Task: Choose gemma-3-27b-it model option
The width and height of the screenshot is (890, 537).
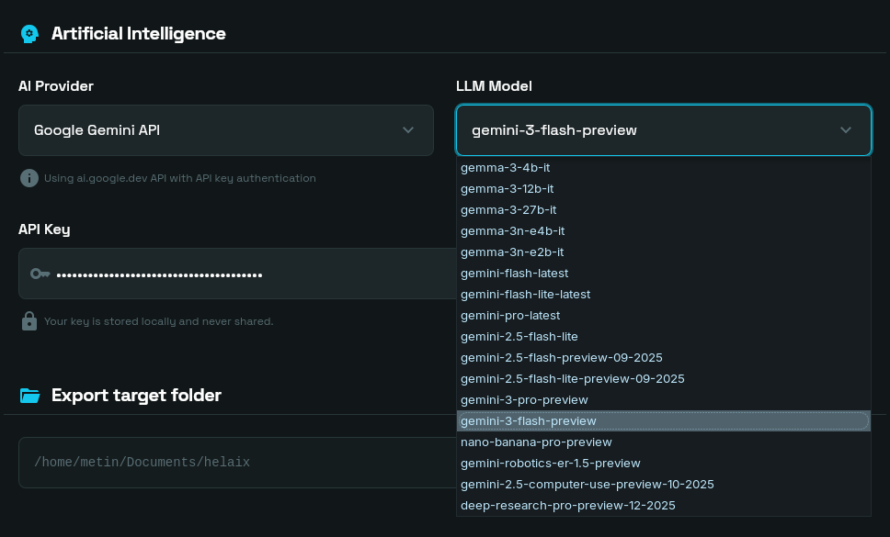Action: (x=521, y=210)
